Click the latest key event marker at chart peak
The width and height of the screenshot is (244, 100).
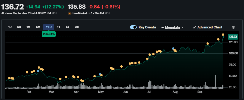click(223, 35)
